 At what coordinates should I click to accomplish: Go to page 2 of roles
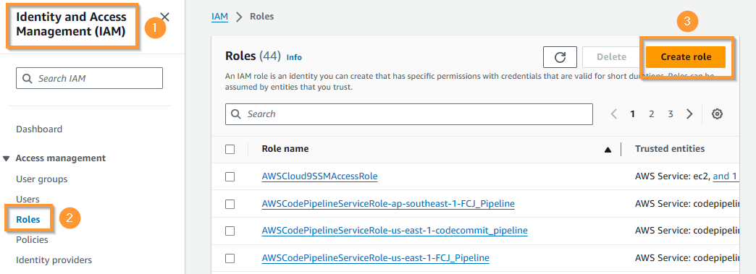point(652,114)
